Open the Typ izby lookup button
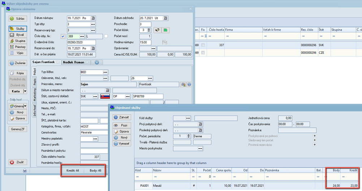 tap(93, 24)
